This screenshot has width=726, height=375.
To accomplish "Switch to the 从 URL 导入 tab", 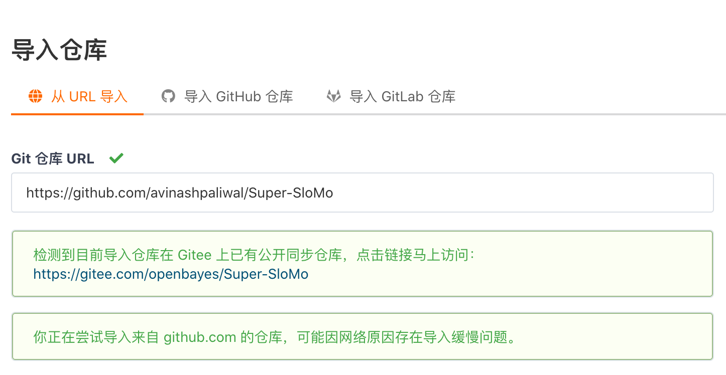I will tap(89, 96).
